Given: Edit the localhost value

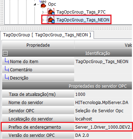Looking at the screenshot, I should (x=103, y=119).
